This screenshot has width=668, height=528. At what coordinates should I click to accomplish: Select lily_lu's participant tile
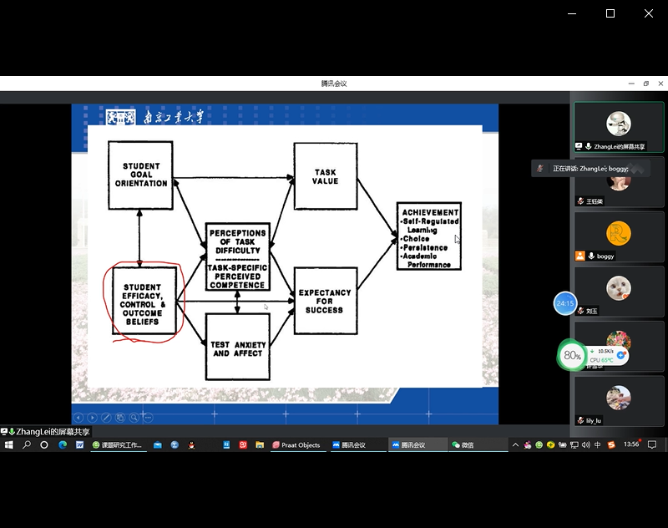pos(618,402)
